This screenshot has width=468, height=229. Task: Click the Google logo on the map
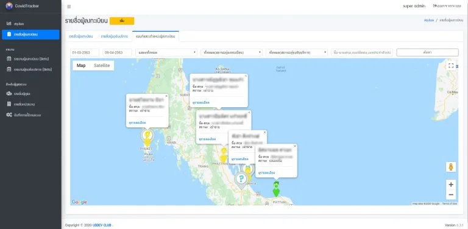point(79,202)
